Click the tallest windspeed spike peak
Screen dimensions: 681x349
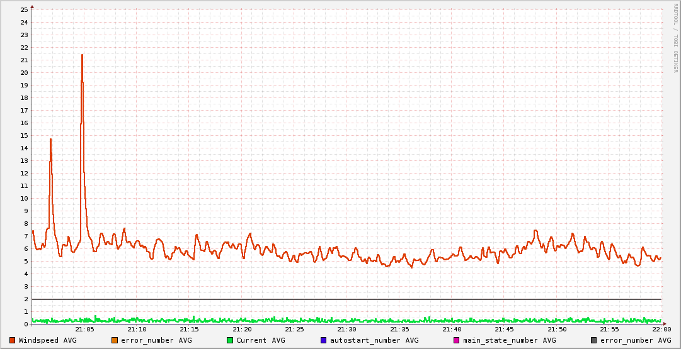point(82,55)
